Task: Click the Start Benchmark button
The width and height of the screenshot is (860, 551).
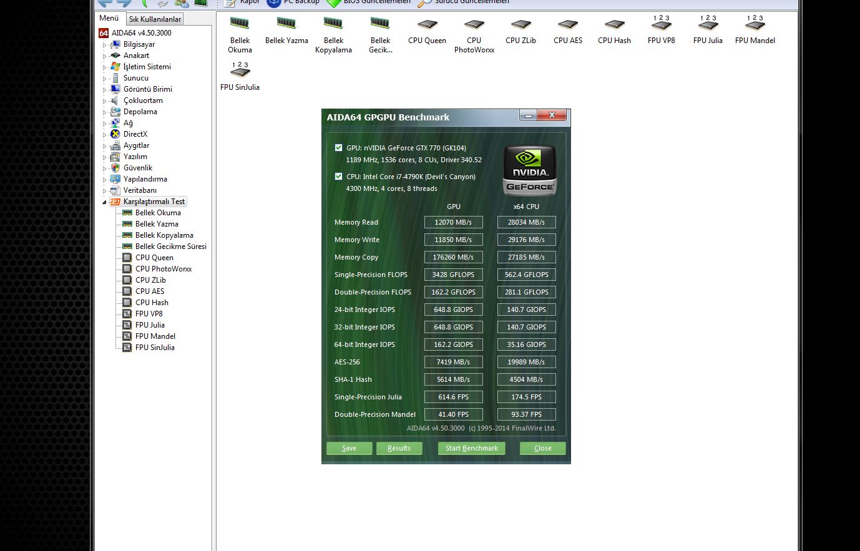Action: (472, 448)
